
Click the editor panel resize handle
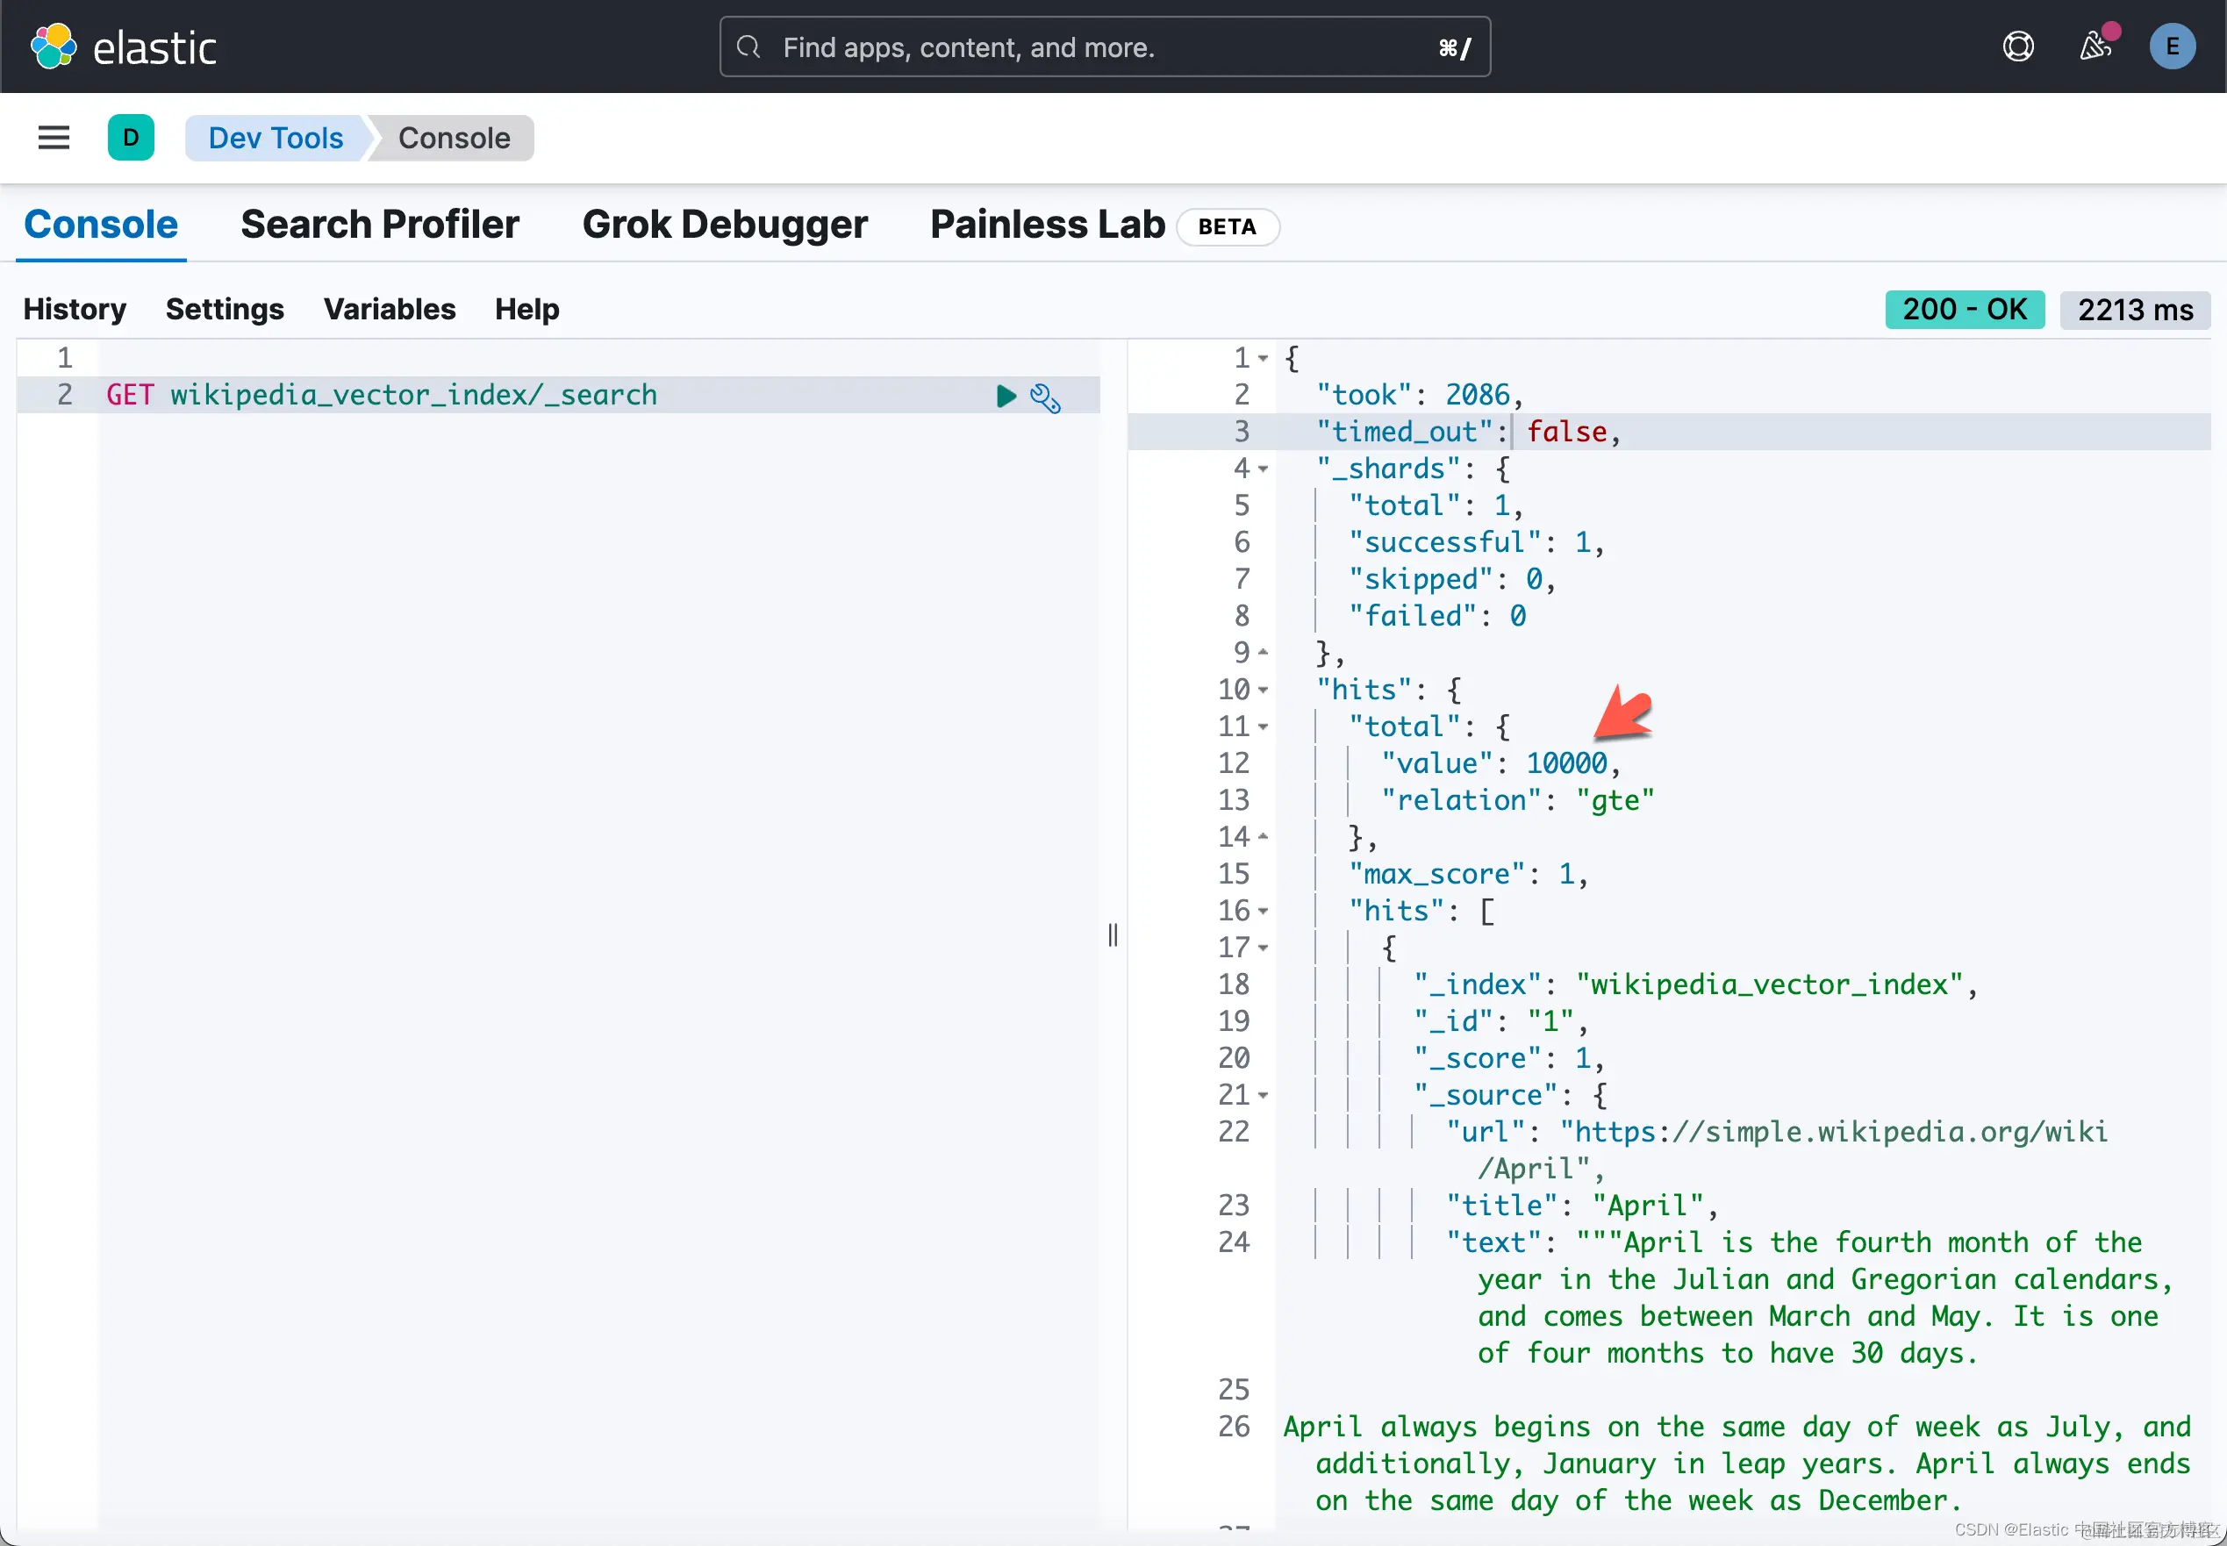1113,934
